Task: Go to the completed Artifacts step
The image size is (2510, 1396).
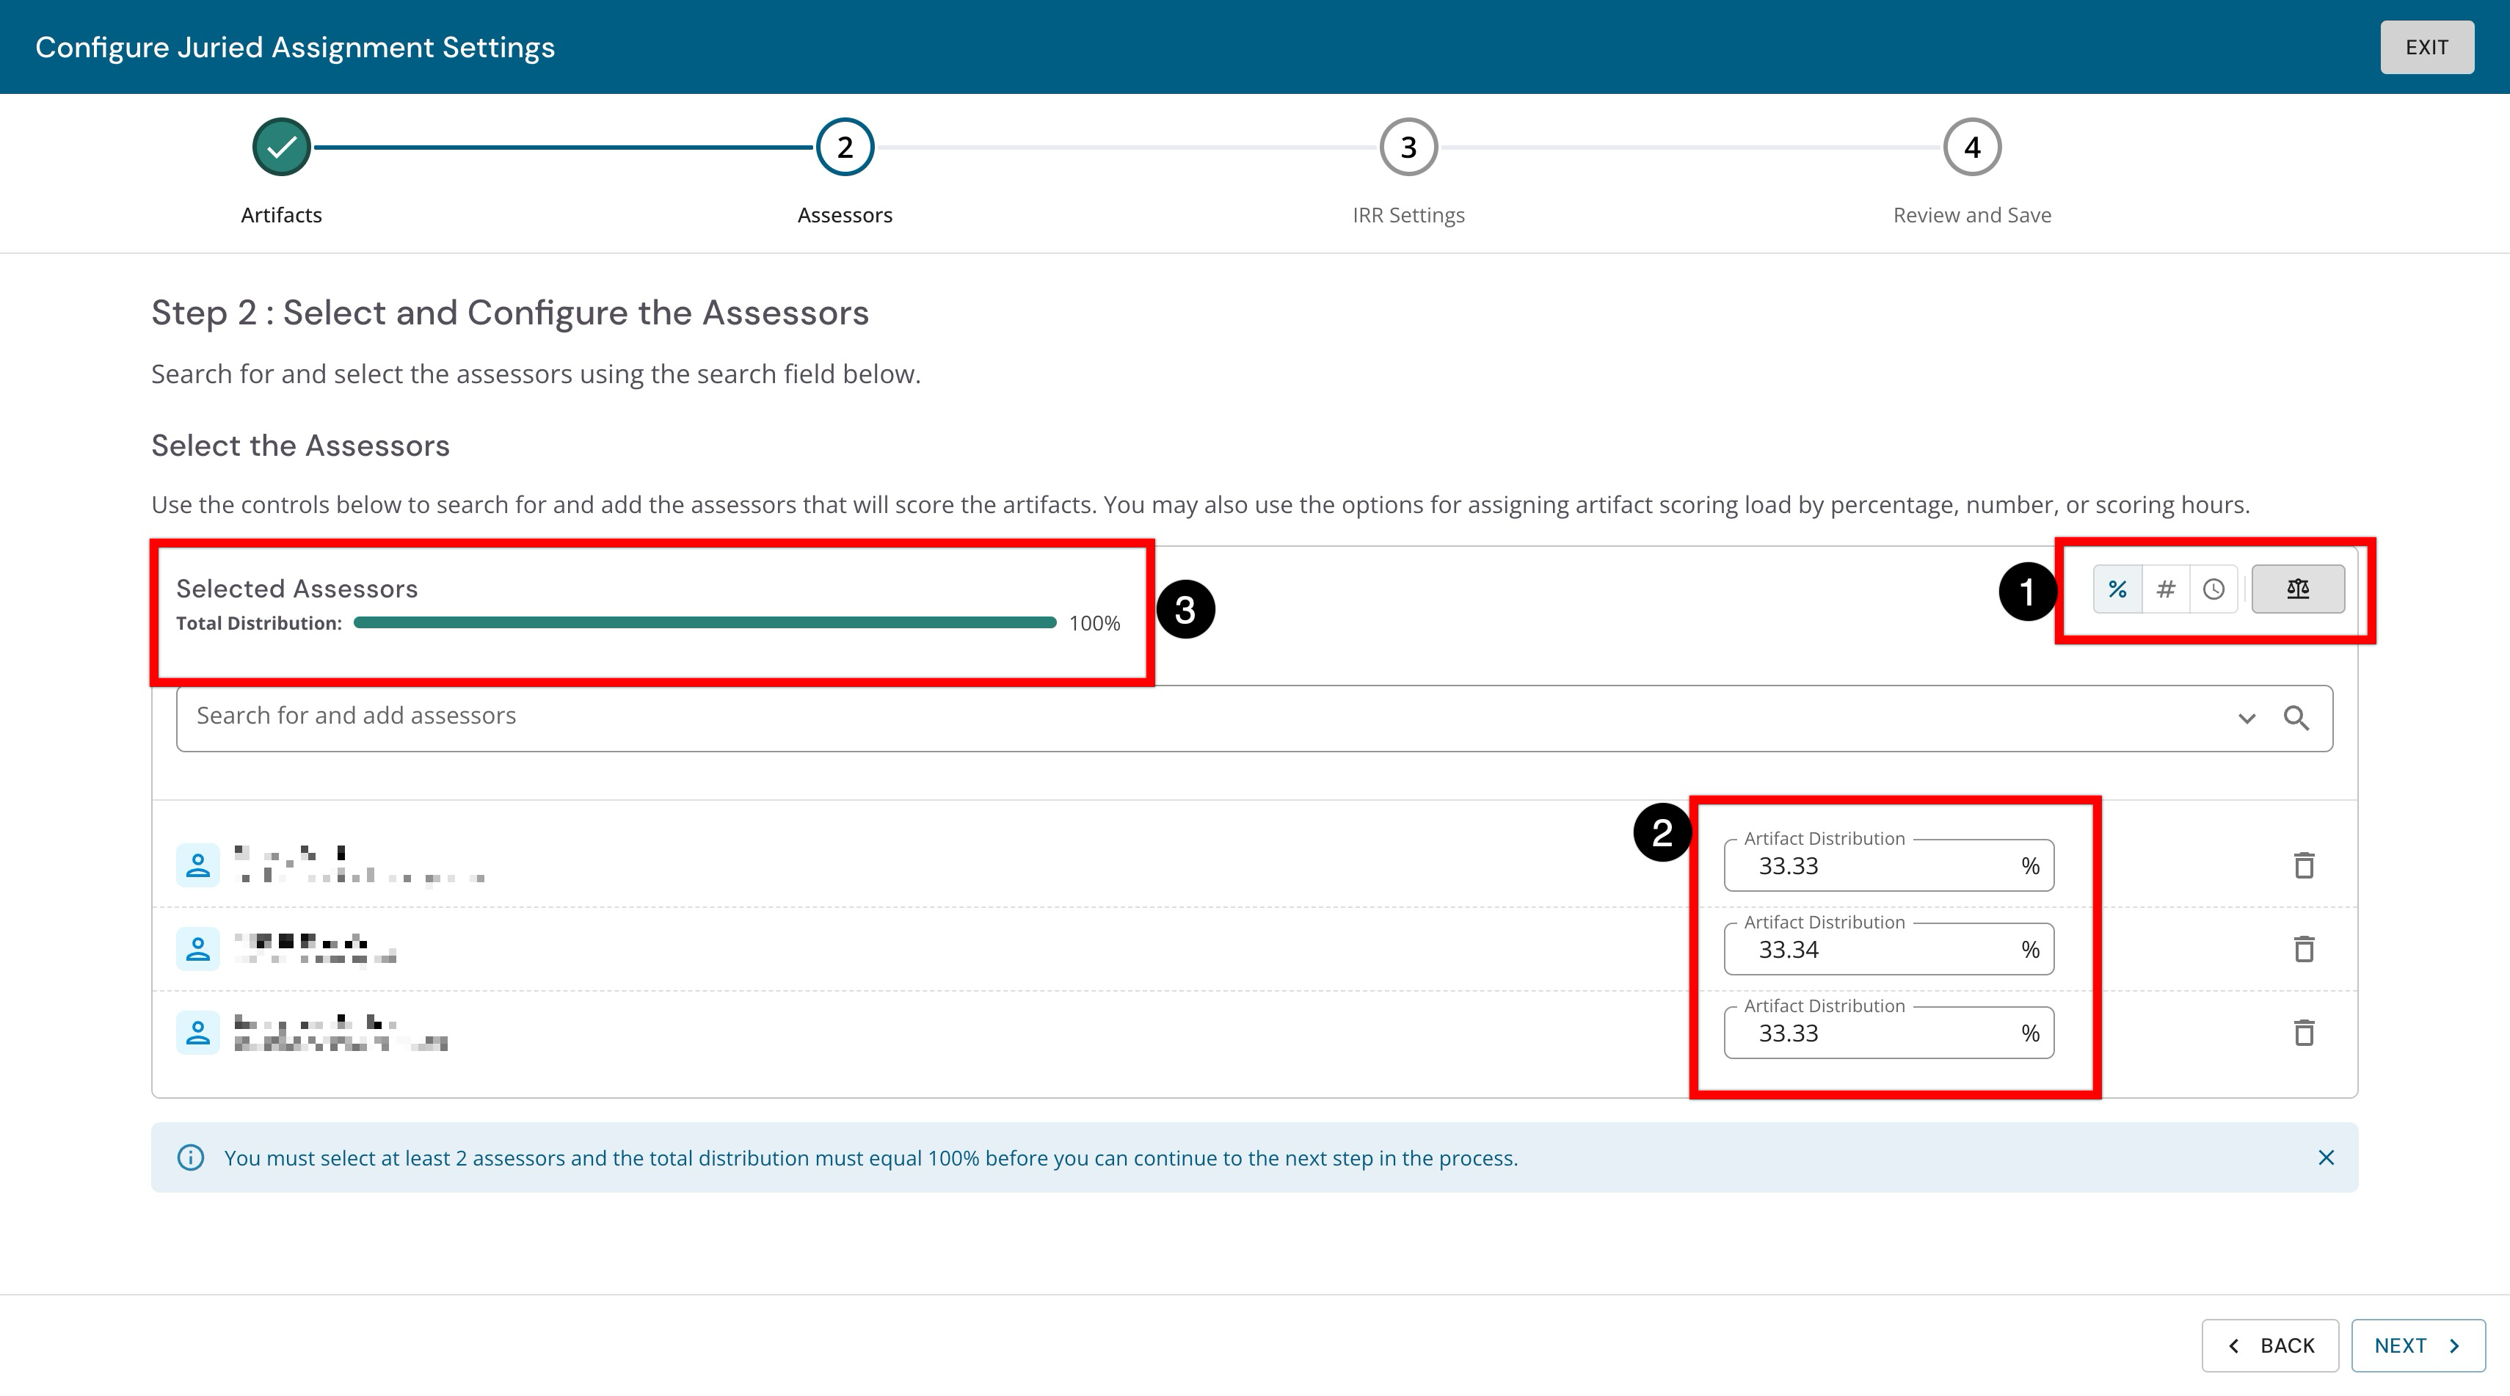Action: click(x=282, y=147)
